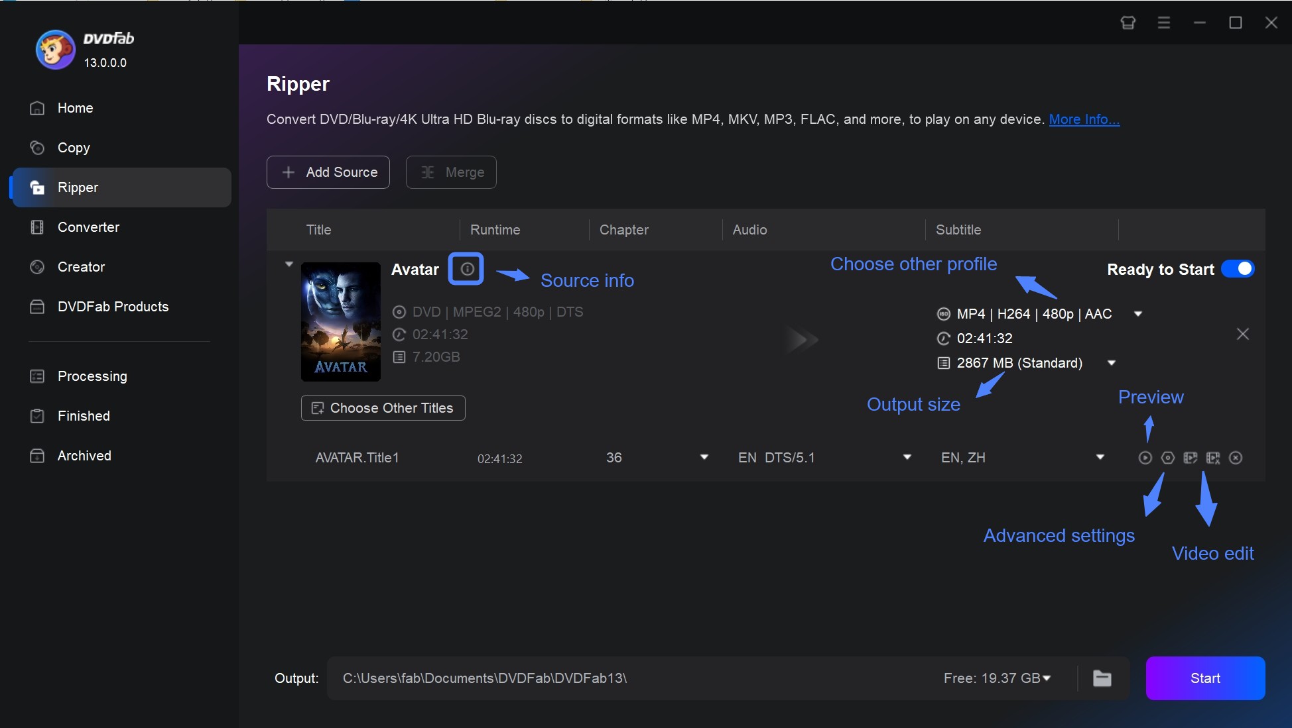Viewport: 1292px width, 728px height.
Task: Click the Source info icon for Avatar
Action: [x=465, y=269]
